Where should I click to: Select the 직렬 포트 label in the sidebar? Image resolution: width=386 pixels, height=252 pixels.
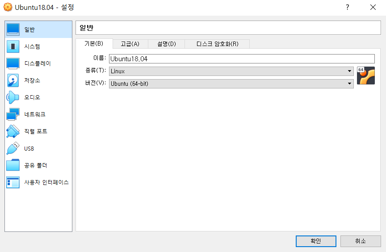[36, 131]
